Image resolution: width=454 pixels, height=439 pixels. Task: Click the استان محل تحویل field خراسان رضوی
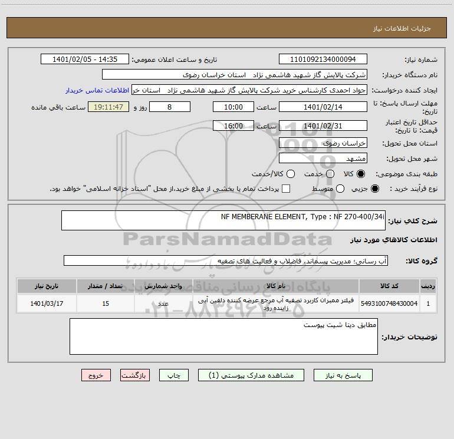click(323, 143)
